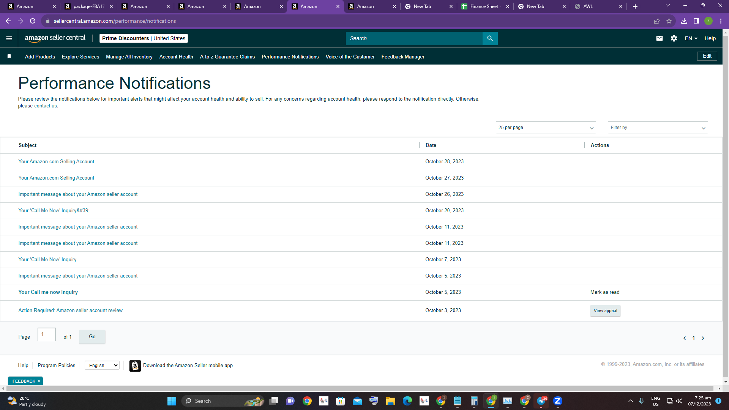The width and height of the screenshot is (729, 410).
Task: Launch Microsoft Edge from the taskbar
Action: pos(407,401)
